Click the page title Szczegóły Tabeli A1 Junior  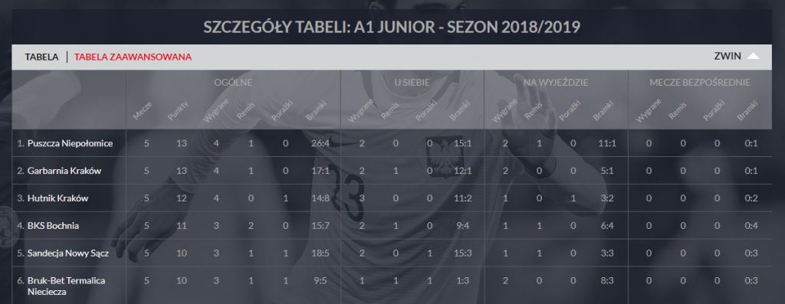[392, 27]
